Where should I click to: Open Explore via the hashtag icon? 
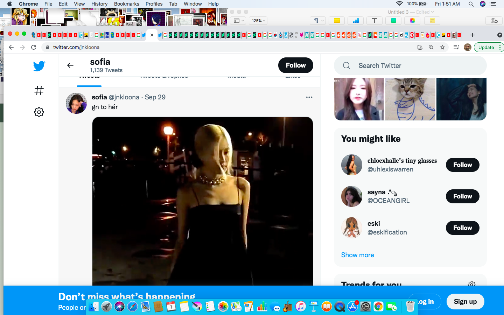[x=39, y=90]
